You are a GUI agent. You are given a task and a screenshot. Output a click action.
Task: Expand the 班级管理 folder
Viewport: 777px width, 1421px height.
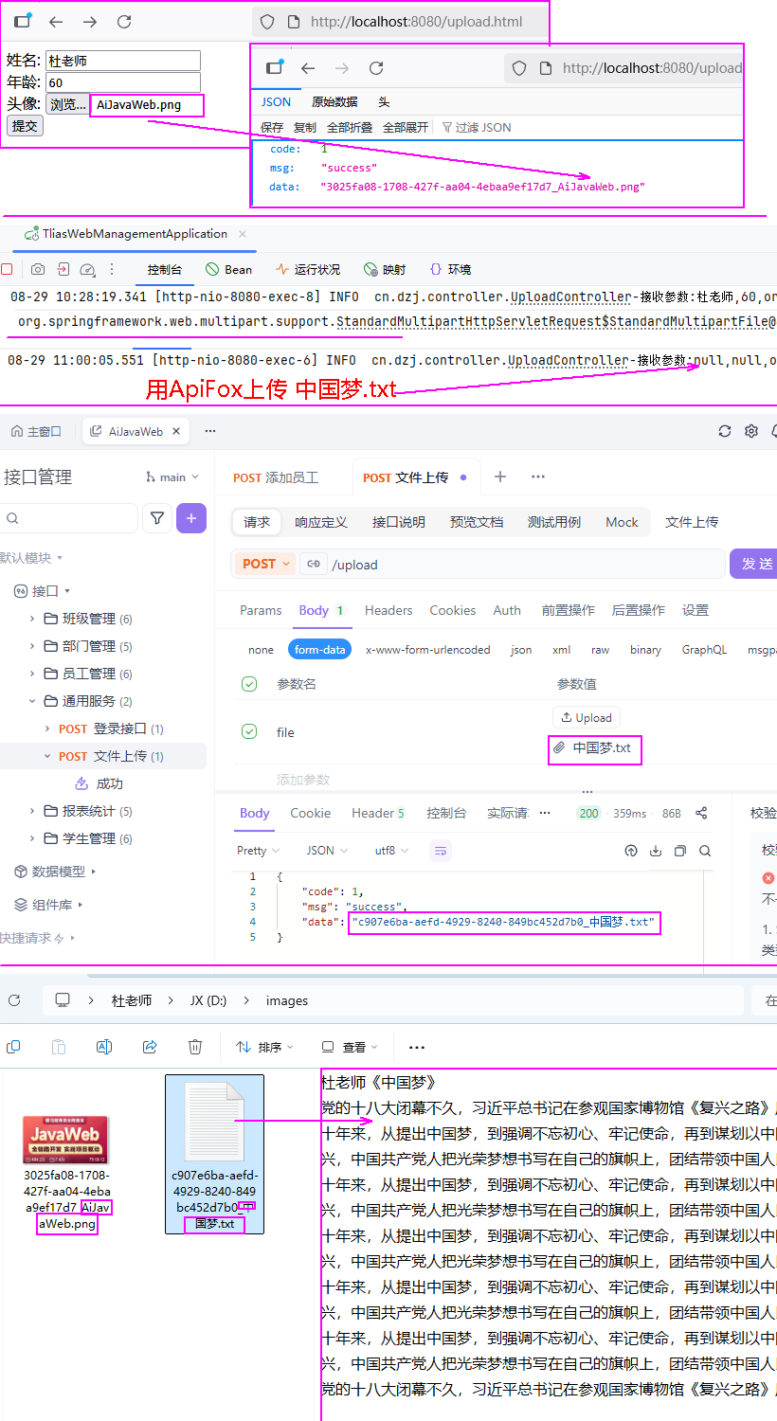tap(32, 619)
